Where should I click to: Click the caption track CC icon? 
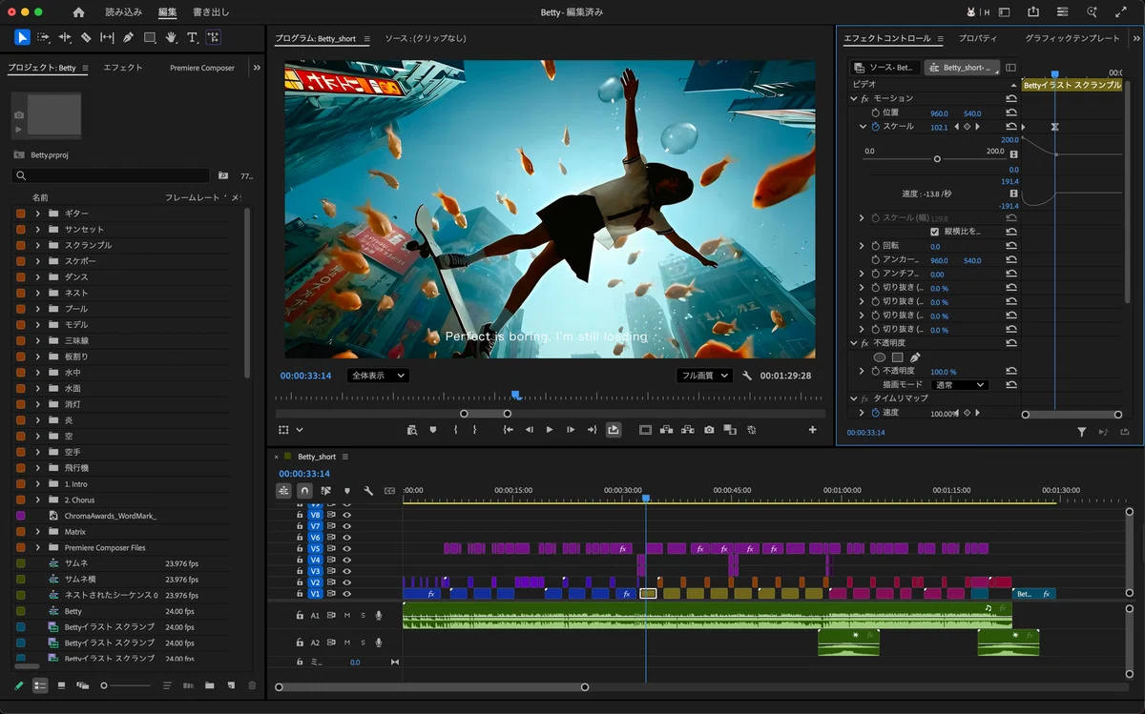(389, 491)
